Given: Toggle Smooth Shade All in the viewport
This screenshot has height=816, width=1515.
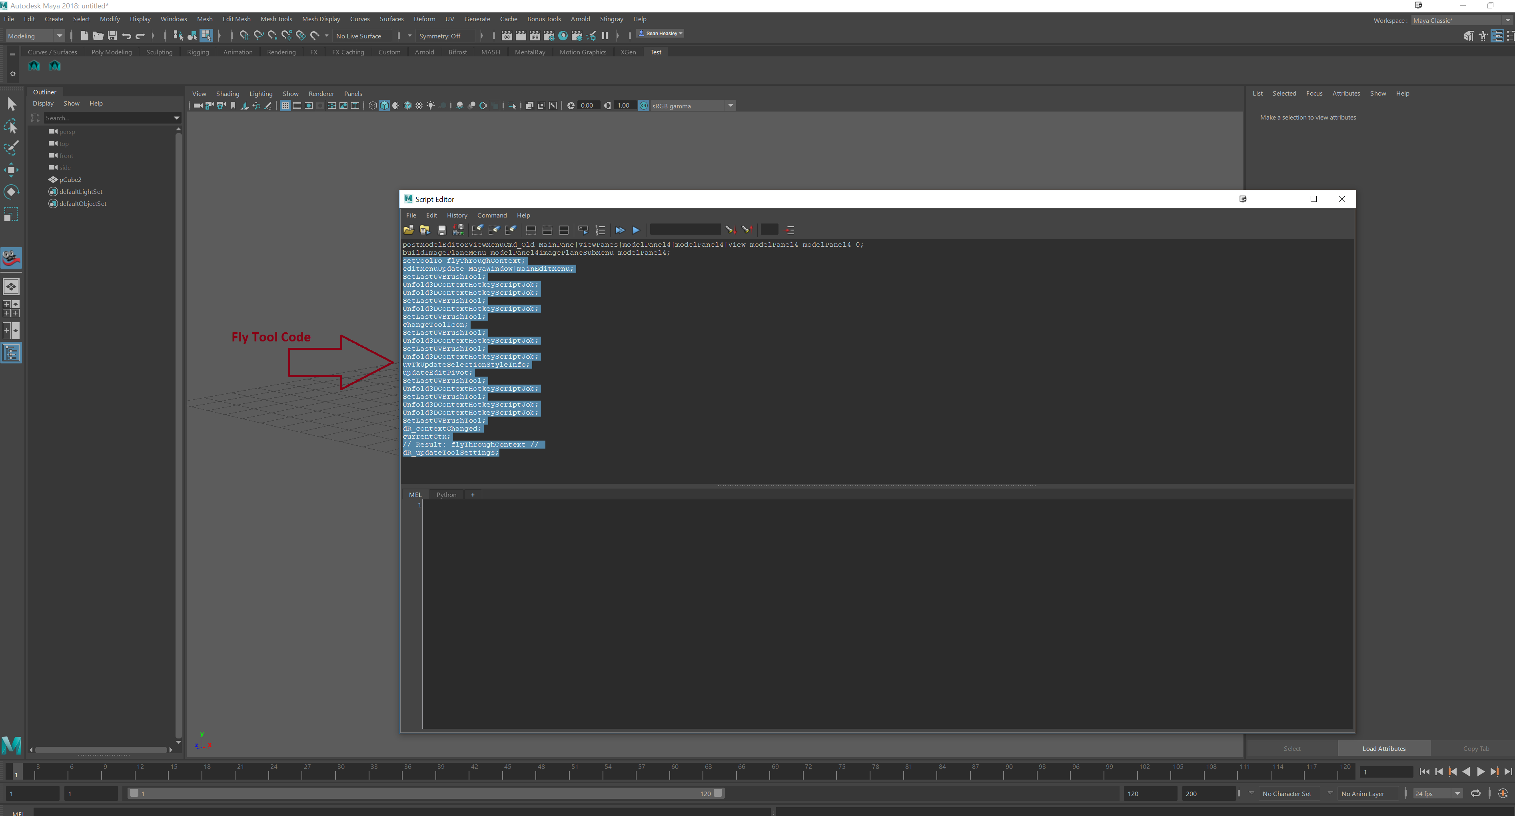Looking at the screenshot, I should (384, 106).
